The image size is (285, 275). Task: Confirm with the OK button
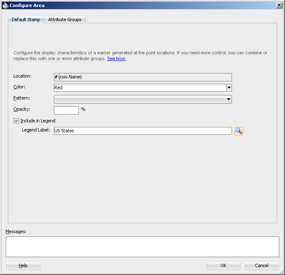(x=223, y=265)
